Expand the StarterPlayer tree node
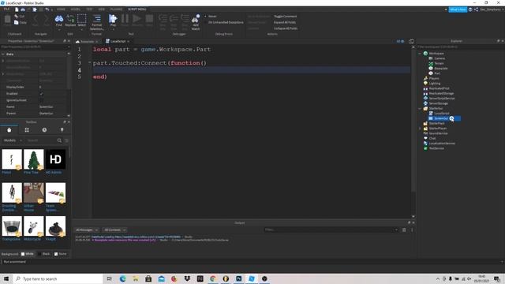505x284 pixels. [420, 129]
